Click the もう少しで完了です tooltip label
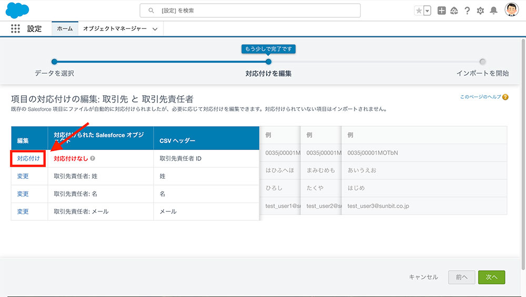This screenshot has height=297, width=526. pyautogui.click(x=268, y=49)
